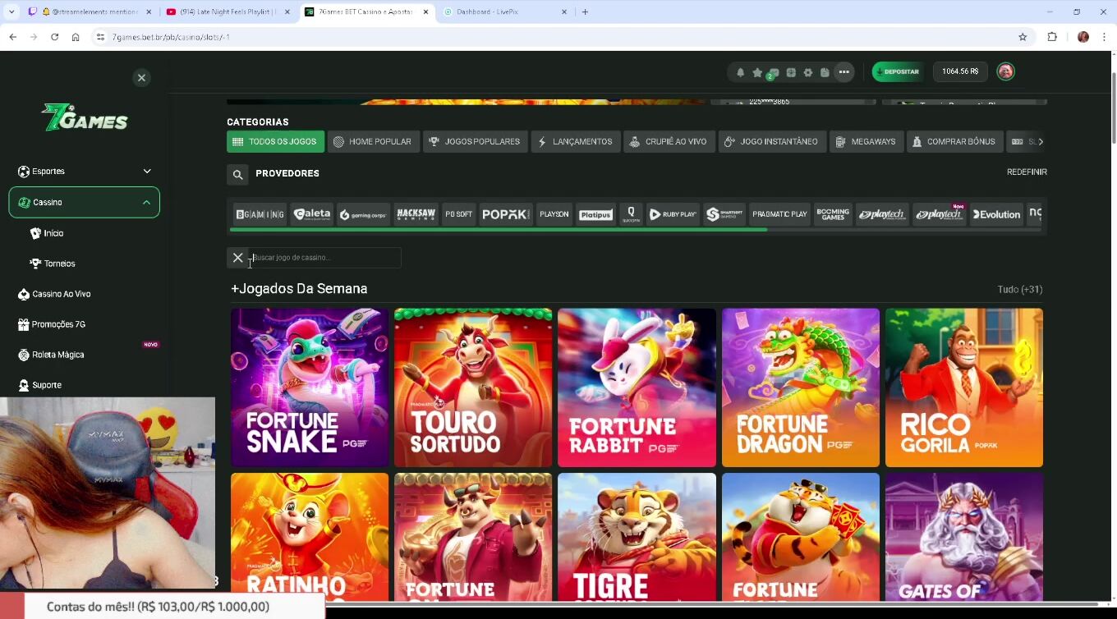This screenshot has height=619, width=1117.
Task: Switch to Late Night Feels Playlist tab
Action: pyautogui.click(x=228, y=12)
